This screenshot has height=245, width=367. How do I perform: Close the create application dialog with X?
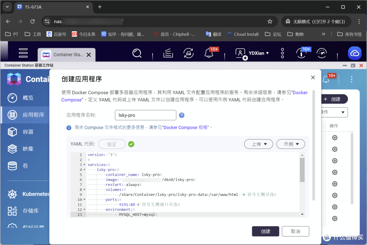313,77
